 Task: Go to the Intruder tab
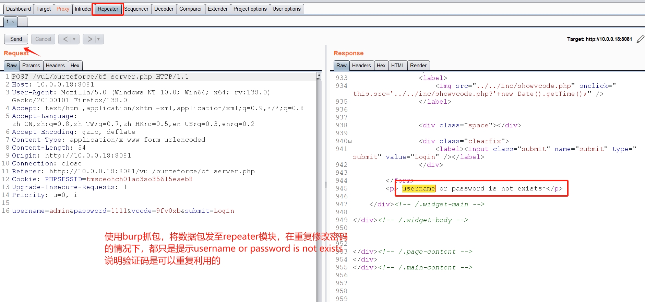tap(83, 9)
